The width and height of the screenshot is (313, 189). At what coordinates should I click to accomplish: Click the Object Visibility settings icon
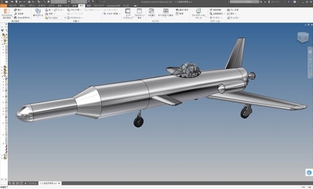click(7, 13)
